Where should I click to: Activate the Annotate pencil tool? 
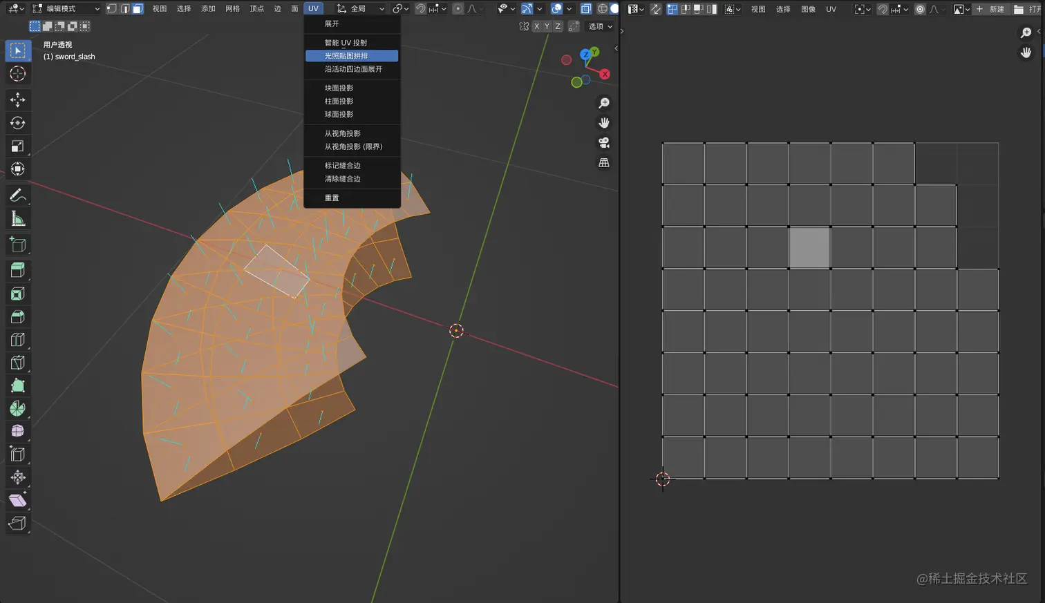(18, 195)
